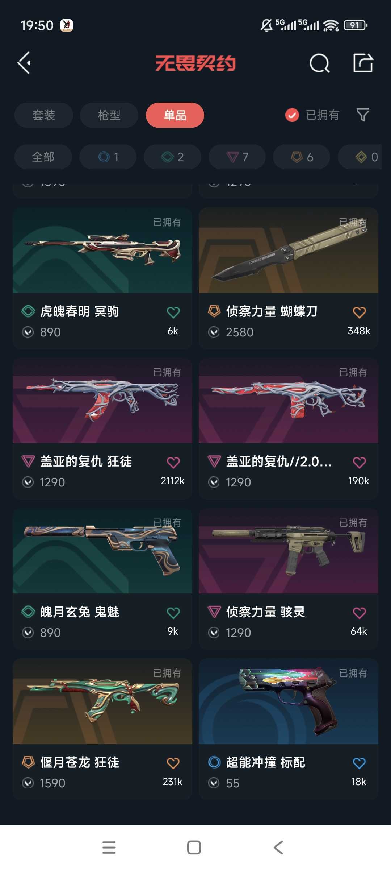Image resolution: width=391 pixels, height=870 pixels.
Task: Tap heart icon for 超能冲撞 标配
Action: [x=359, y=763]
